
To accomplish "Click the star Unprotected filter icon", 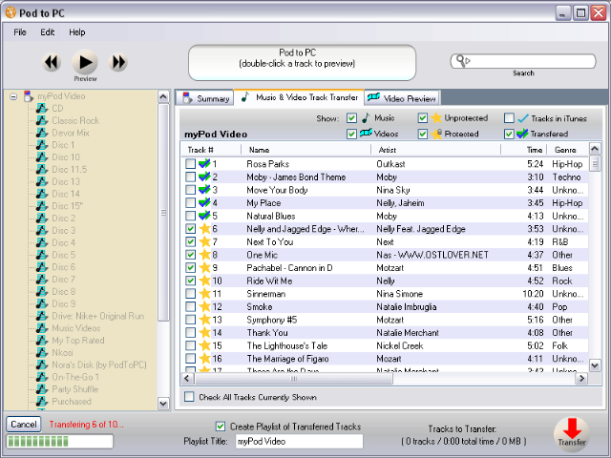I will point(436,117).
